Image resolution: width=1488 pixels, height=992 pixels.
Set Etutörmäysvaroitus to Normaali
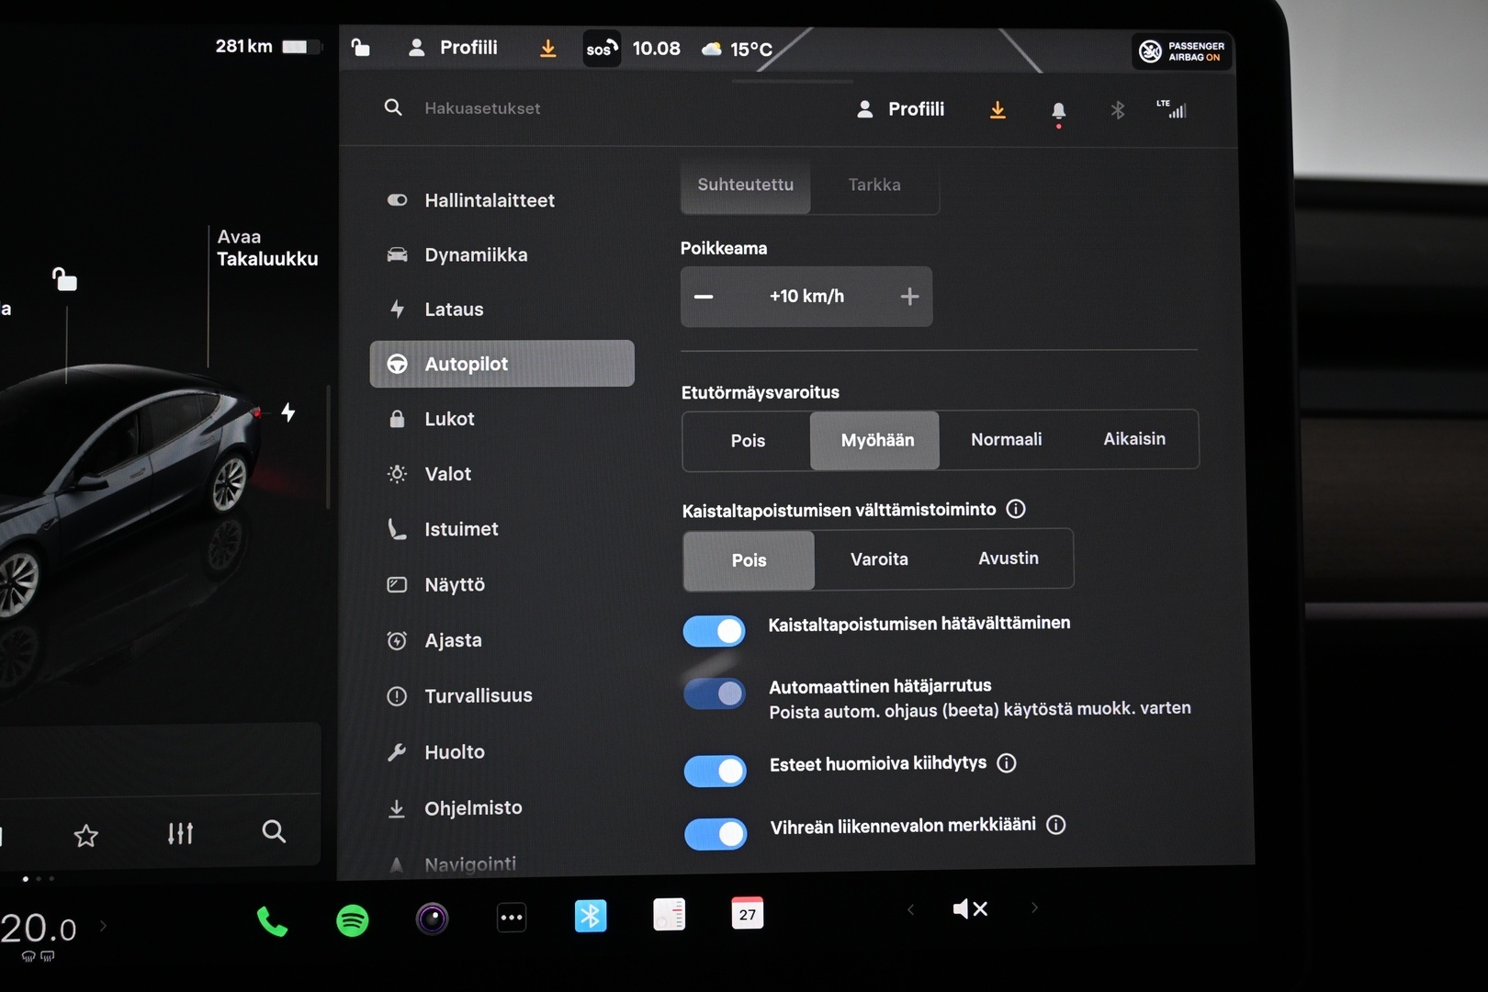point(1006,440)
